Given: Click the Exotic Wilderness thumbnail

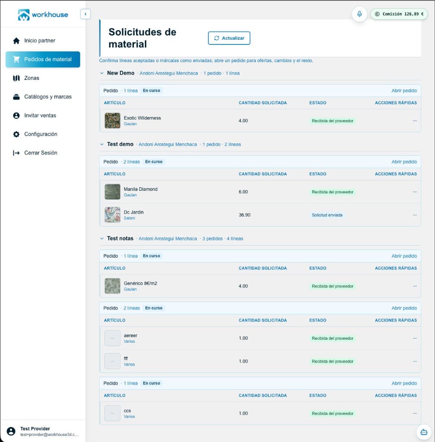Looking at the screenshot, I should pyautogui.click(x=112, y=121).
